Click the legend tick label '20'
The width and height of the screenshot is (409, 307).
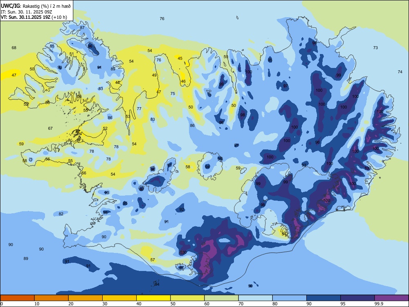pos(71,304)
